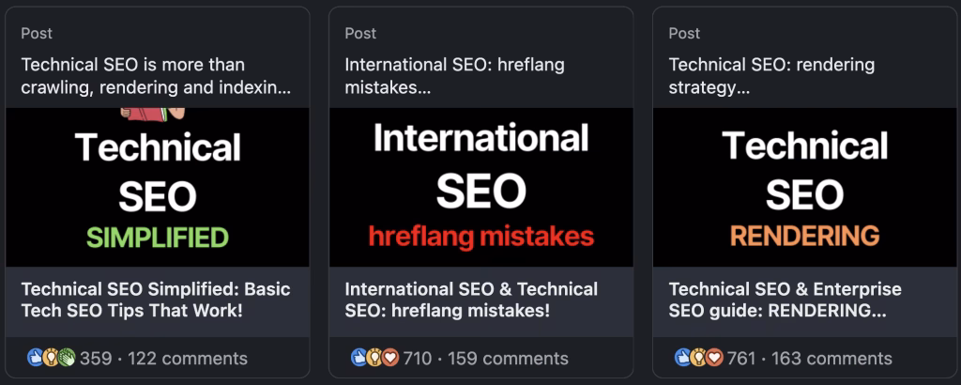Click the post text "International SEO: hreflang mistakes..."
The width and height of the screenshot is (961, 385).
(x=455, y=77)
